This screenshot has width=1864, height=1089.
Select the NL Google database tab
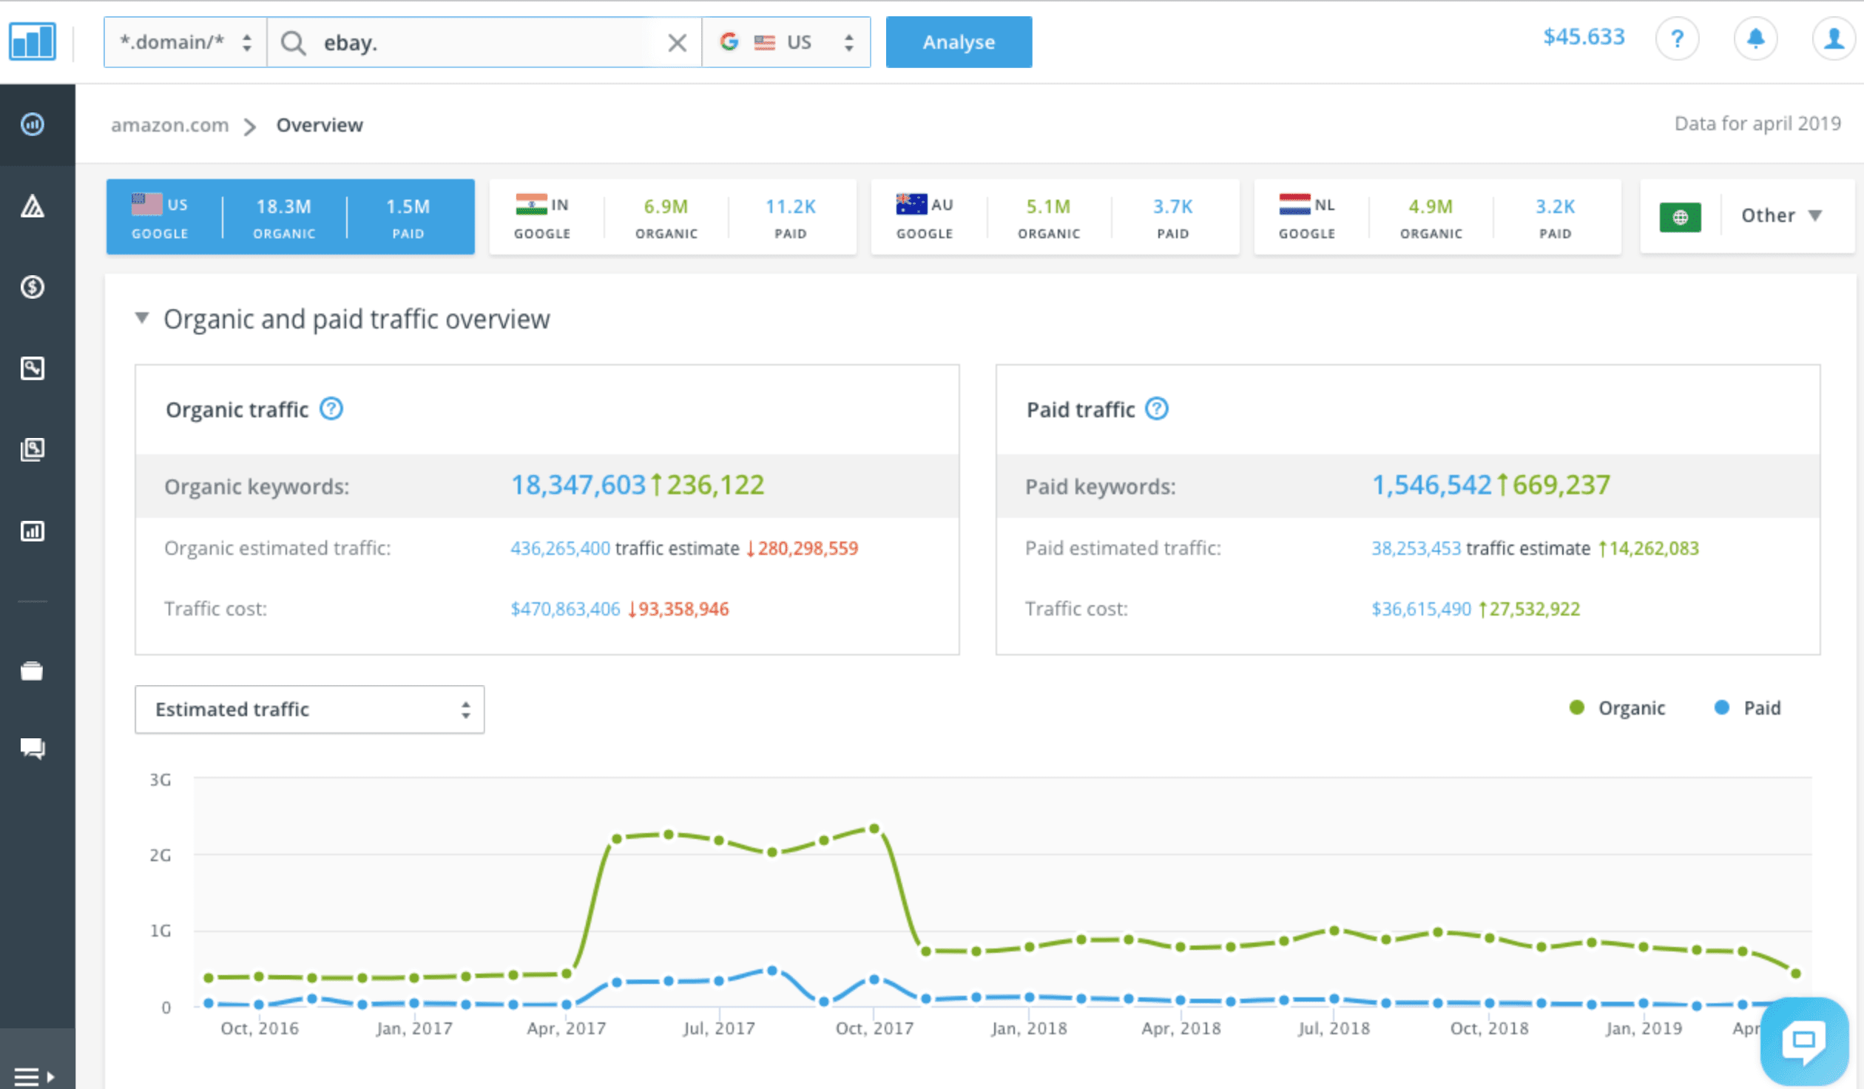pos(1437,217)
